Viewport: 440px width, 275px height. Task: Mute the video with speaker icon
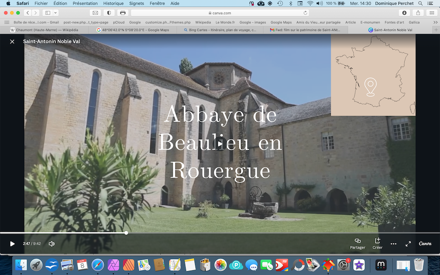52,244
